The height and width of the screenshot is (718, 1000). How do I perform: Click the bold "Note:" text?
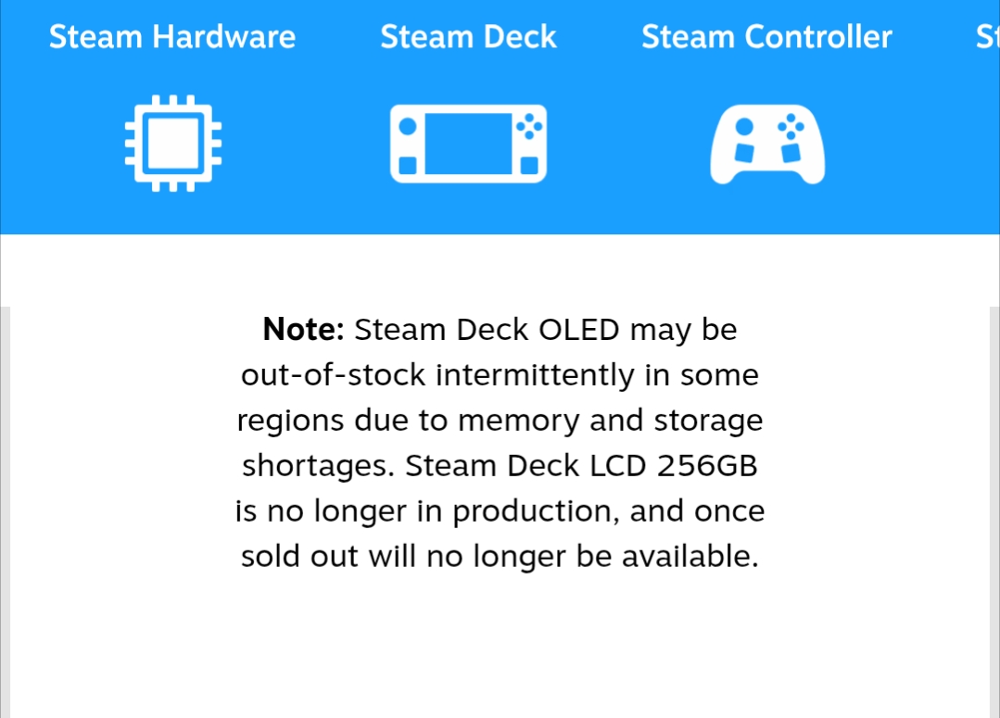[x=304, y=330]
